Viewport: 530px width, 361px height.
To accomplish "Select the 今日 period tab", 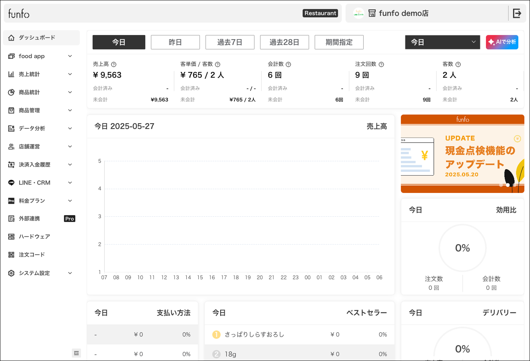I will pos(119,42).
